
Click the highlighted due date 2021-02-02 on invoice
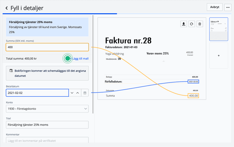coord(193,82)
